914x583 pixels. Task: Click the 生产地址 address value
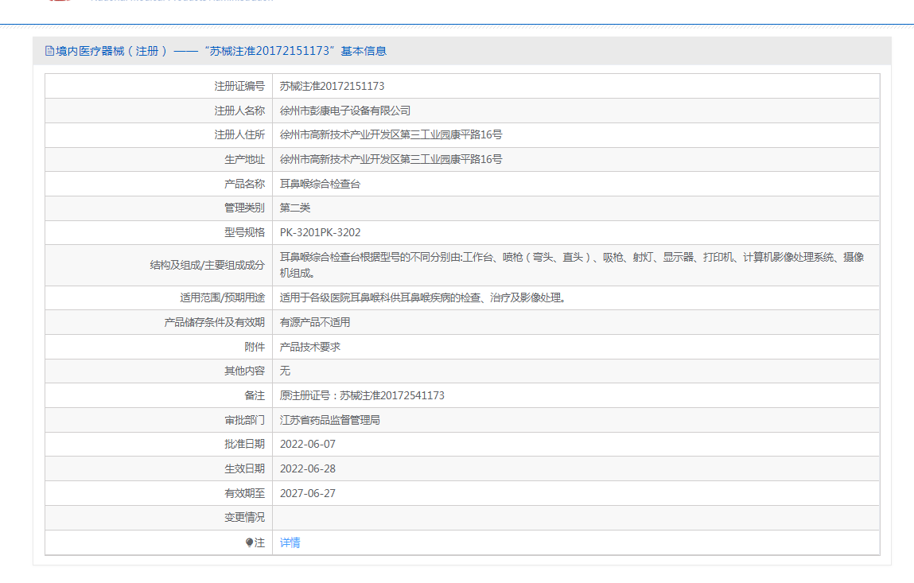pos(391,159)
